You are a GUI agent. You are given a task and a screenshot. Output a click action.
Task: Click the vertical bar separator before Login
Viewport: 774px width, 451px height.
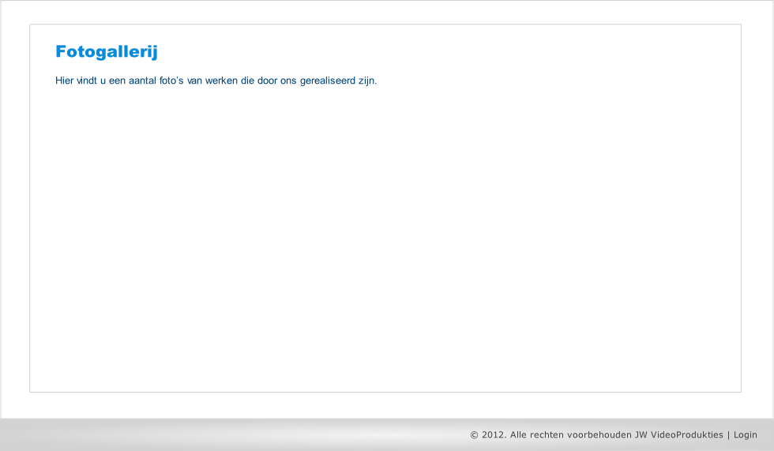pos(728,434)
